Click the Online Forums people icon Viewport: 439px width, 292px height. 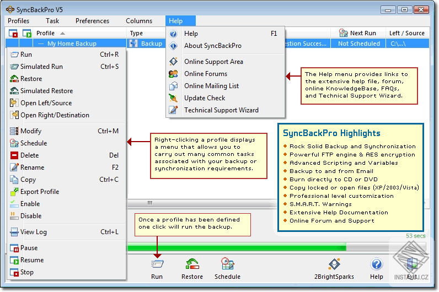click(x=173, y=74)
